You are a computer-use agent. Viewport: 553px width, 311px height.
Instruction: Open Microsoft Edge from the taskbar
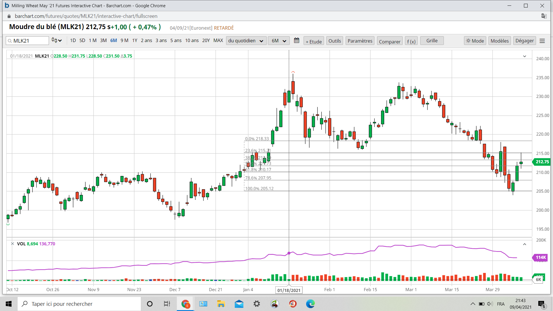pos(310,304)
